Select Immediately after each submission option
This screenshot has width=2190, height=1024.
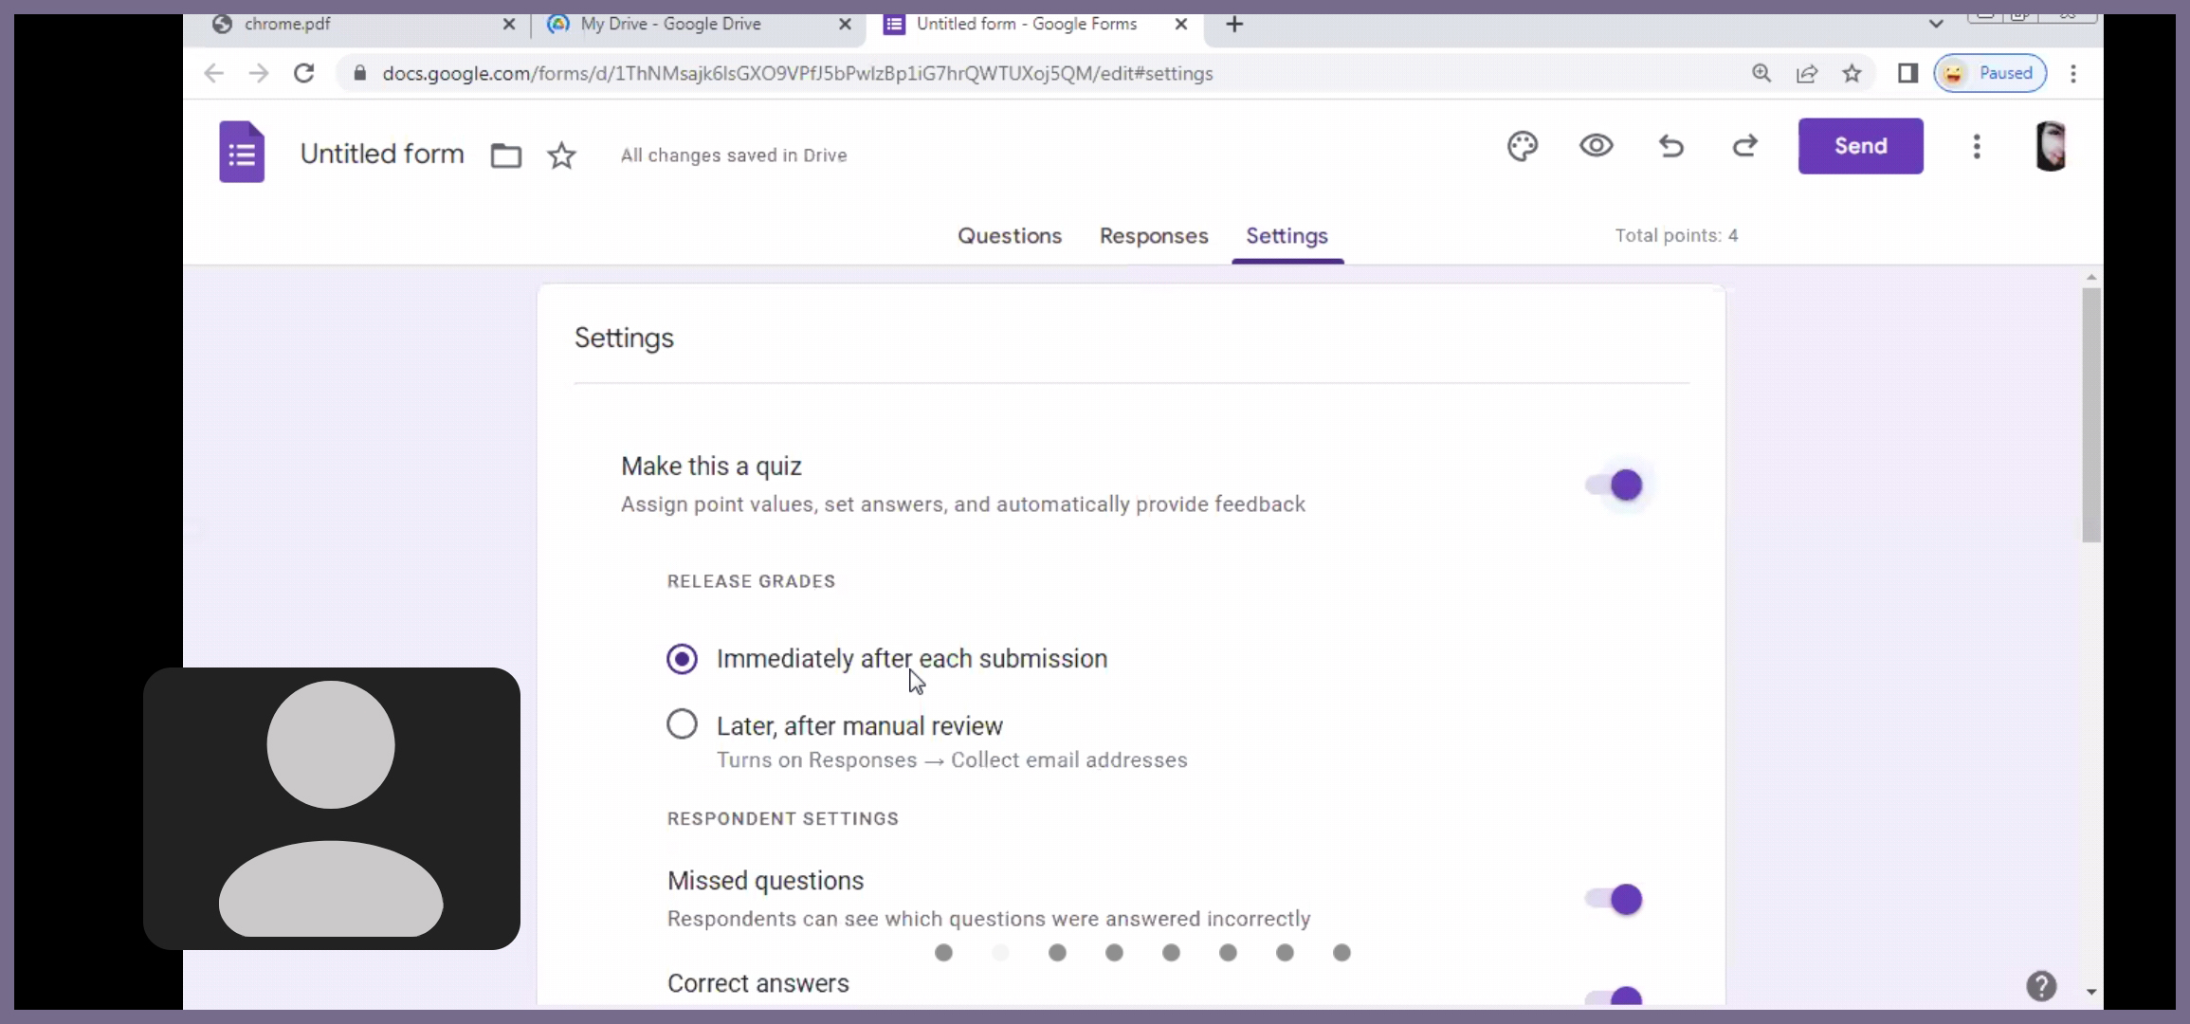pyautogui.click(x=682, y=659)
